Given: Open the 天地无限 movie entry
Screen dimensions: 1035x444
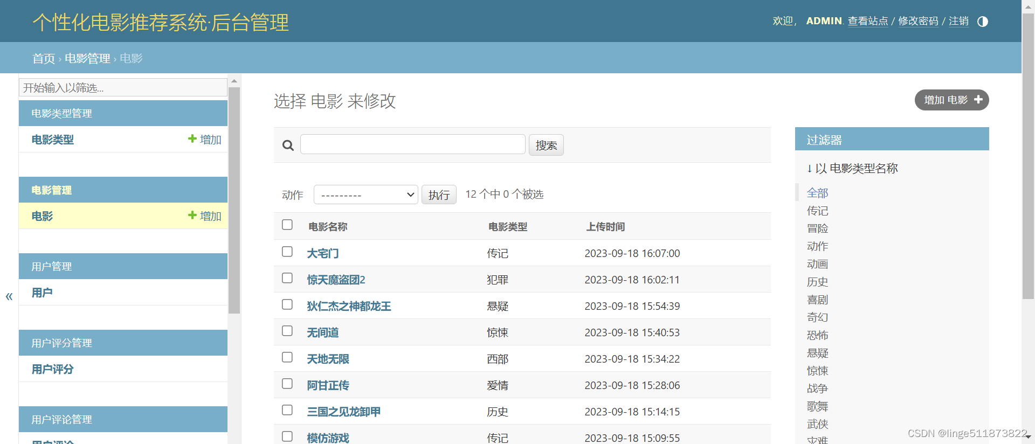Looking at the screenshot, I should (x=328, y=359).
